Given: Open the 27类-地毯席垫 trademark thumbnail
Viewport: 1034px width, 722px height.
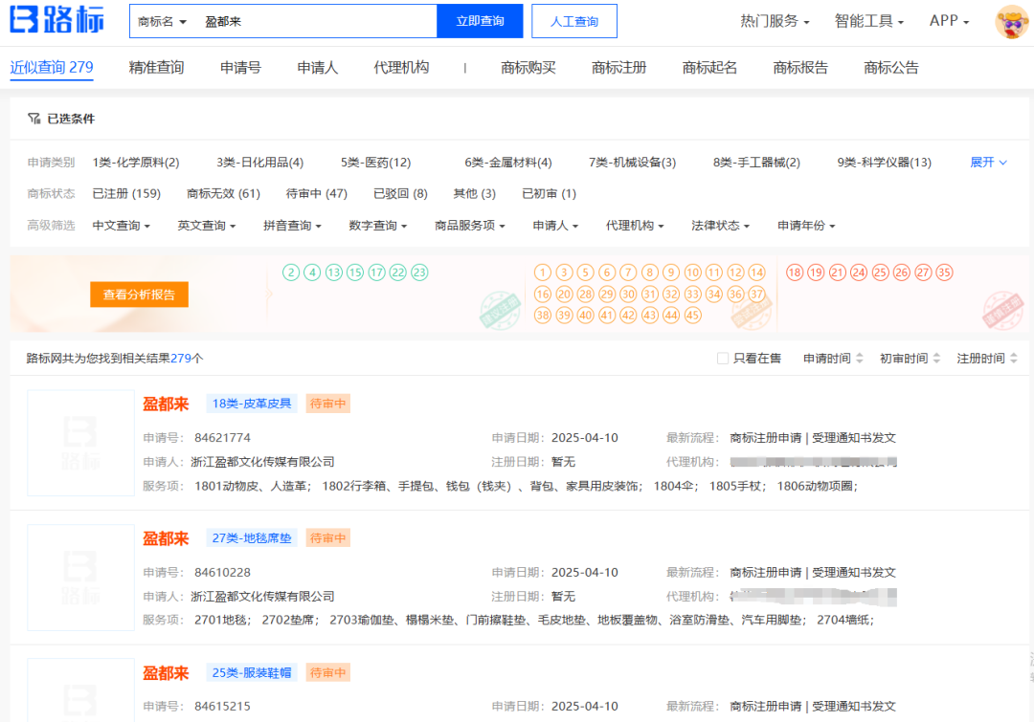Looking at the screenshot, I should pos(80,578).
